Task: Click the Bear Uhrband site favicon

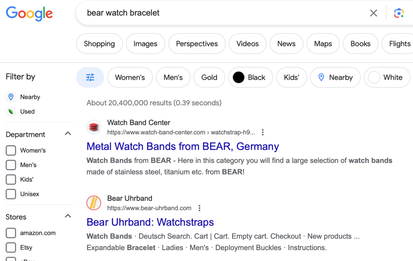Action: point(94,203)
